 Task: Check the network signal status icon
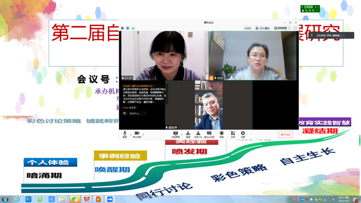click(133, 28)
